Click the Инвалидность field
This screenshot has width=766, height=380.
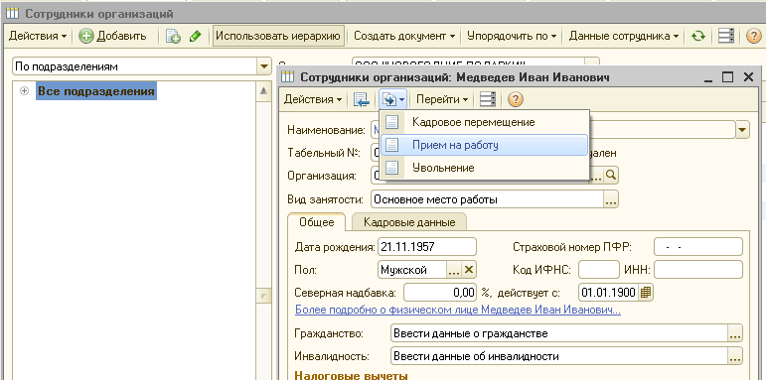(x=559, y=356)
